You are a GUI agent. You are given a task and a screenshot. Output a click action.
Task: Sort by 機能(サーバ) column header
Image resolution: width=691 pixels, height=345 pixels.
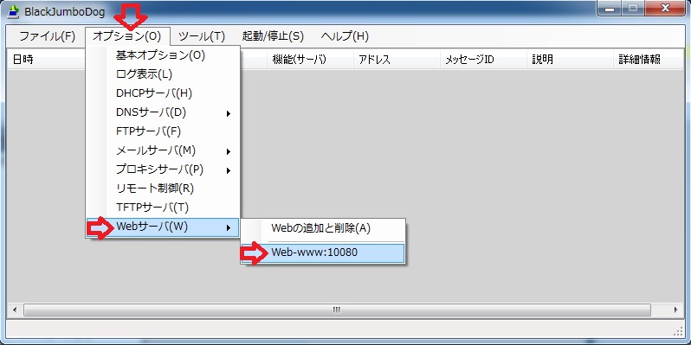click(310, 60)
